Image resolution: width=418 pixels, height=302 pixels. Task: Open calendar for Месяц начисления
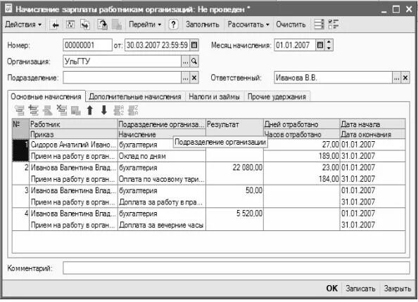coord(320,45)
